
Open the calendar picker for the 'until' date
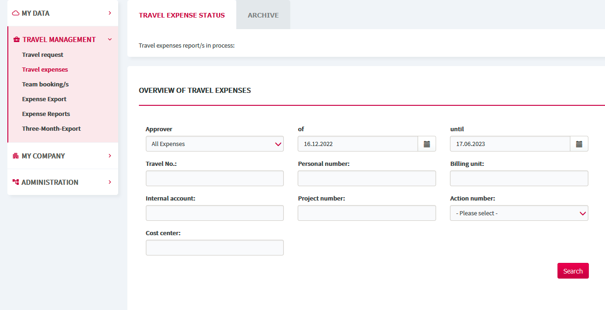[x=579, y=144]
